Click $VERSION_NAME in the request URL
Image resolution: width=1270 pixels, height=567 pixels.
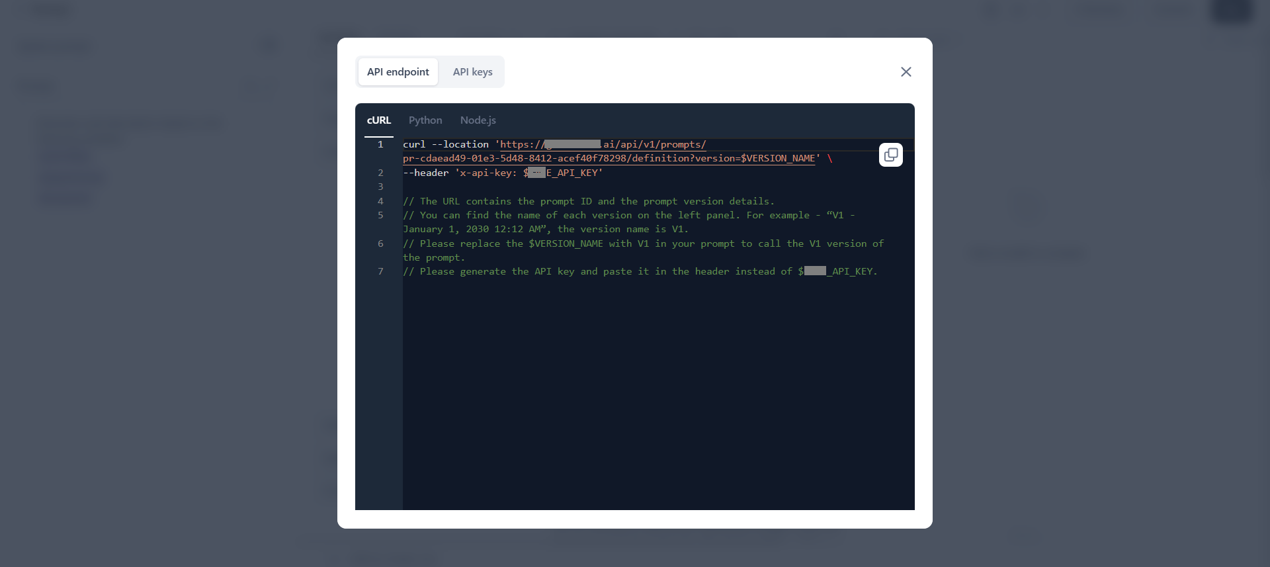(777, 159)
